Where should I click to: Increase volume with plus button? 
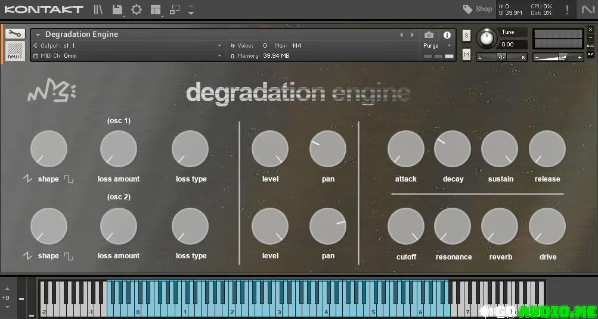coord(580,57)
